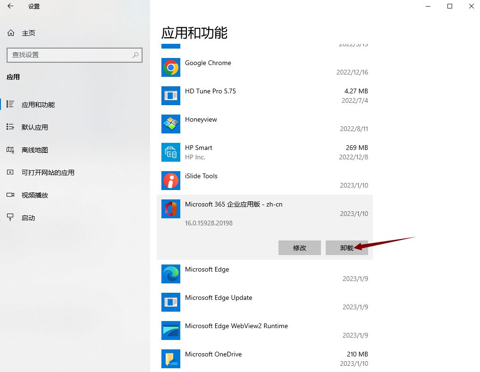Select the Microsoft OneDrive entry
This screenshot has height=372, width=480.
(213, 354)
